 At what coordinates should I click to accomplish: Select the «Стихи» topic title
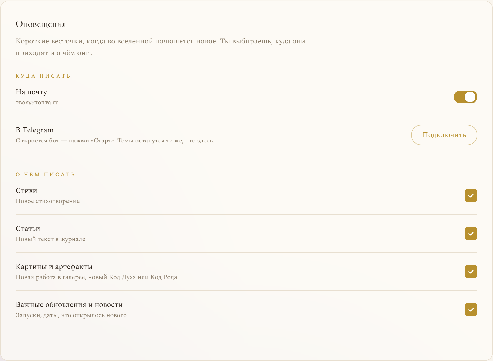(27, 191)
